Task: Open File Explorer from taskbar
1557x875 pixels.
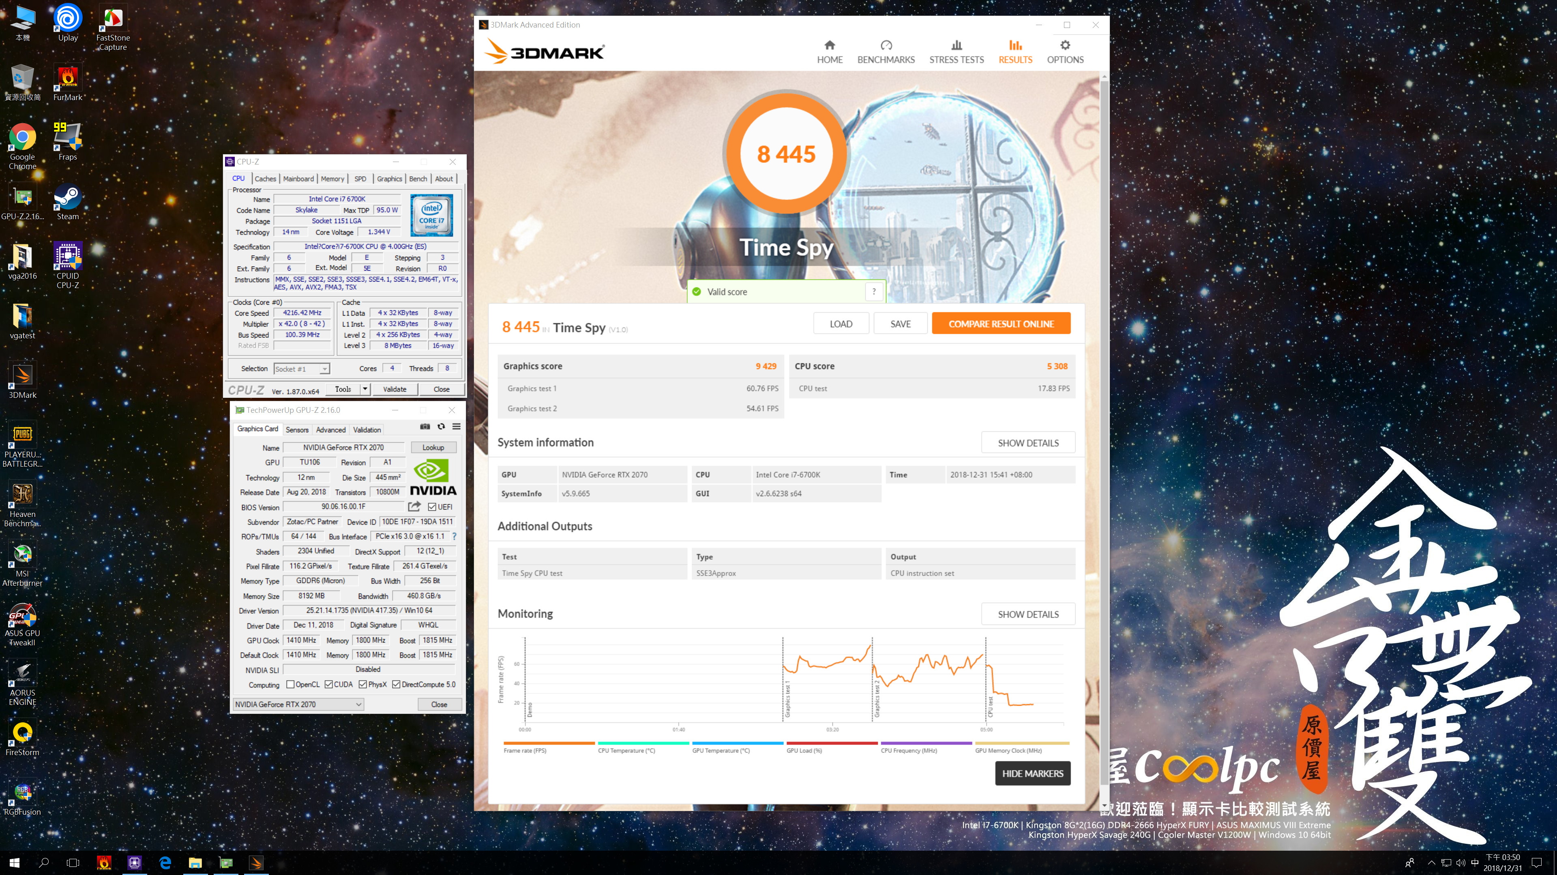Action: coord(195,862)
